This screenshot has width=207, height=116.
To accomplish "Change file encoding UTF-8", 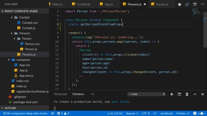I will click(146, 113).
